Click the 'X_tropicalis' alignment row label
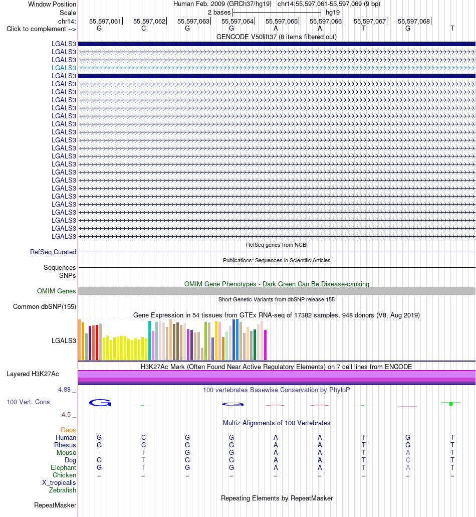 pos(59,483)
